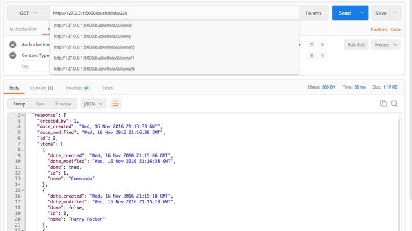Screen dimensions: 412x231
Task: Delete the Content-Type header row
Action: click(322, 56)
